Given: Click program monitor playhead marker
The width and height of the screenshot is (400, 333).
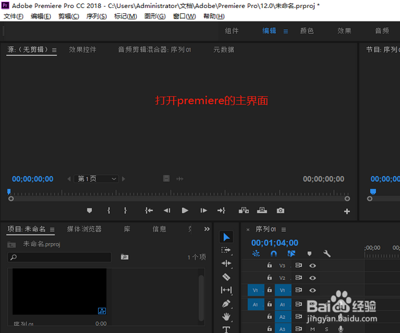Looking at the screenshot, I should [373, 192].
